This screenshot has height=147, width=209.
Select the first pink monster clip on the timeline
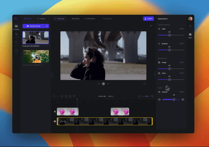(x=68, y=111)
